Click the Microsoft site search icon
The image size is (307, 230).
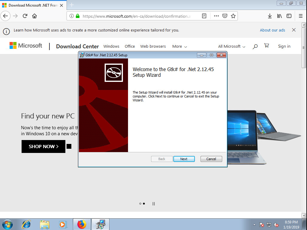(x=255, y=46)
